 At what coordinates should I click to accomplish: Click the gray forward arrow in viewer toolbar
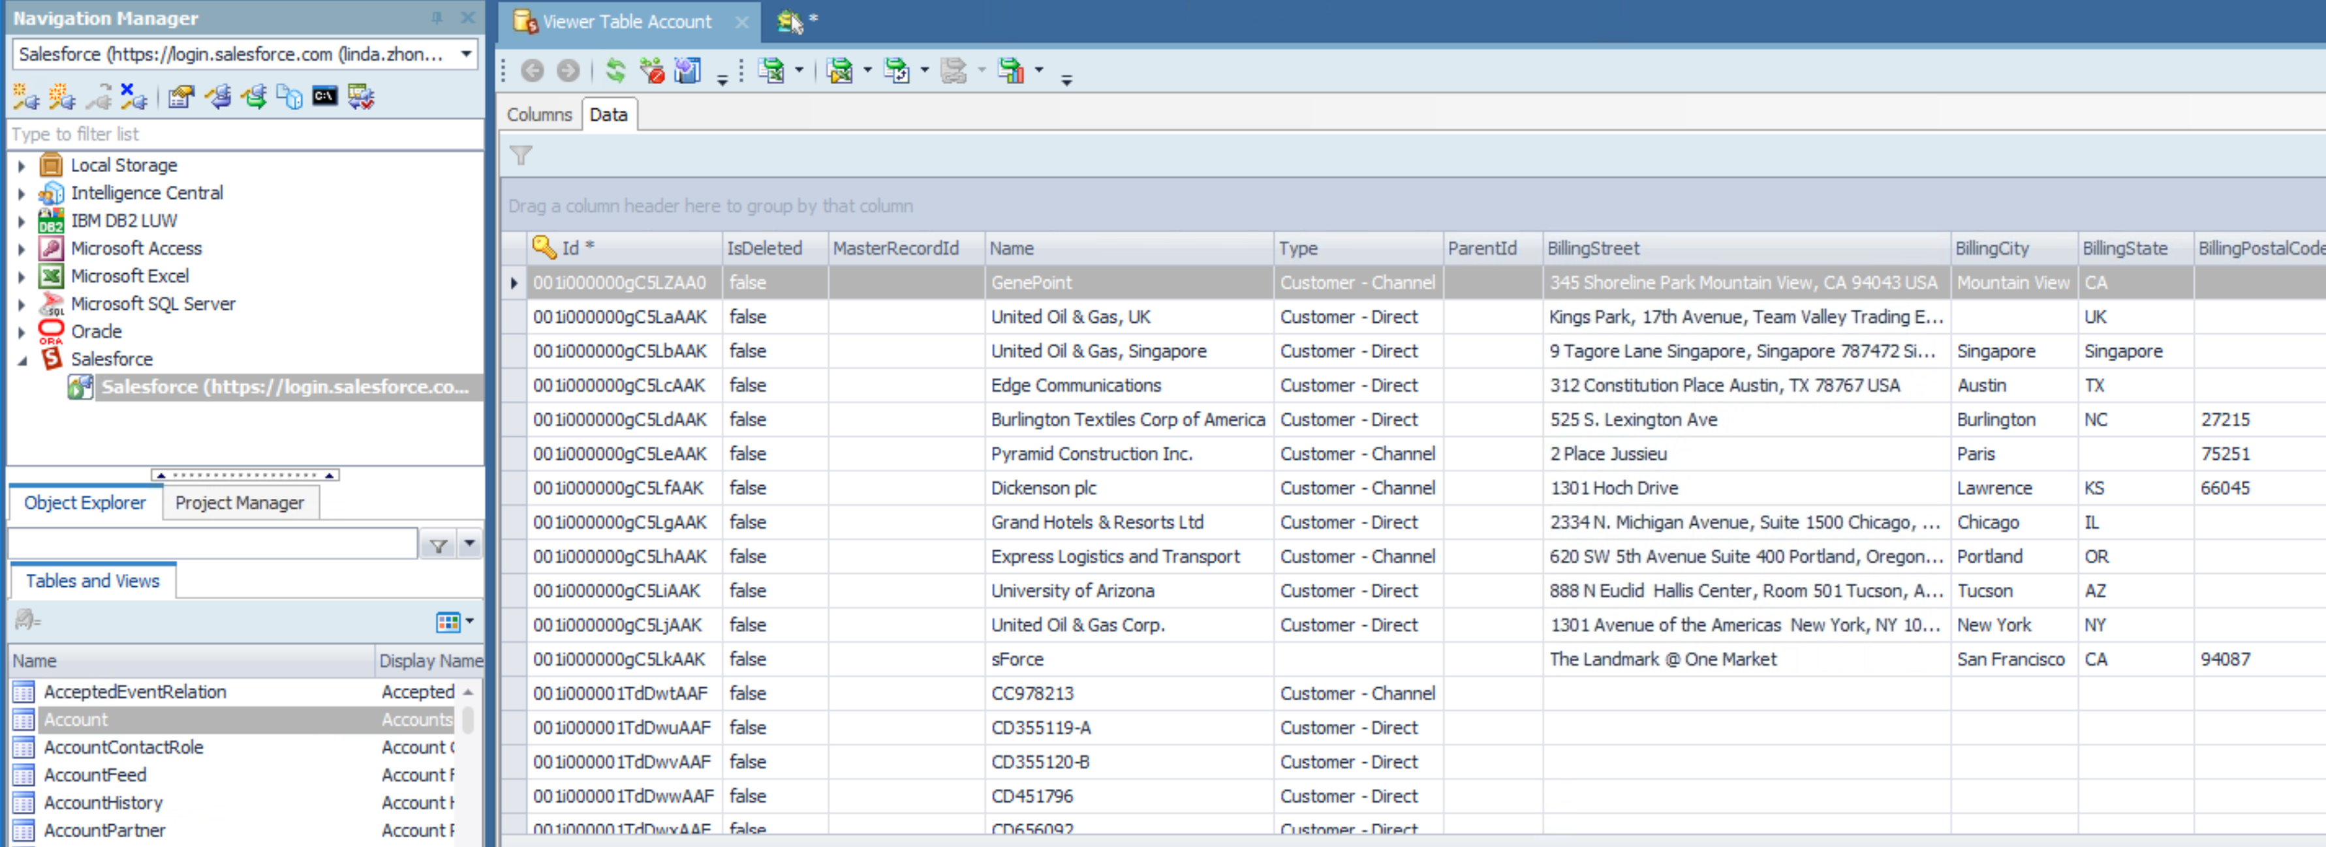(568, 70)
